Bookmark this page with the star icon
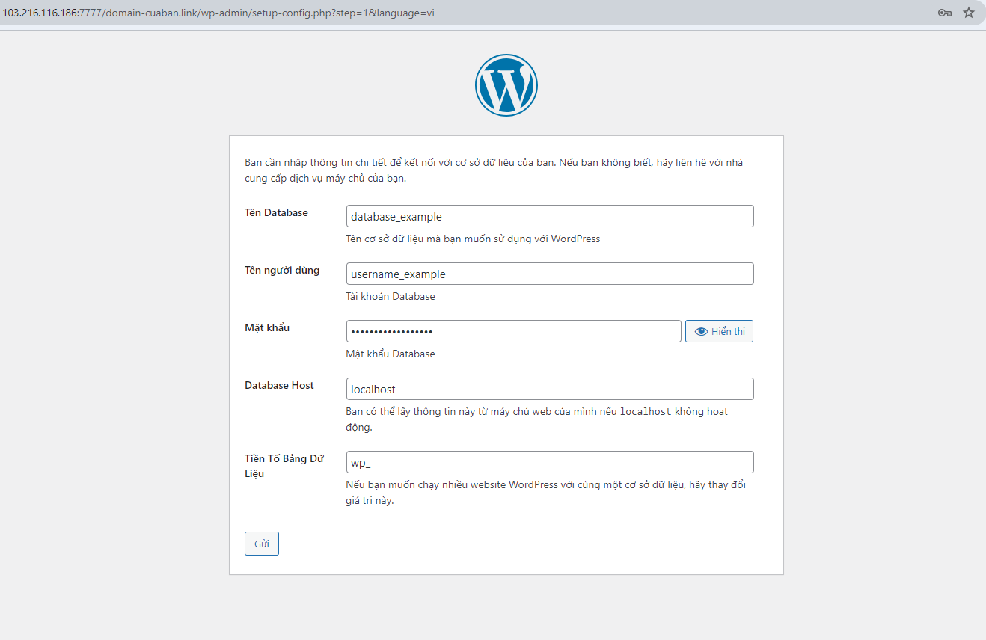986x640 pixels. (x=969, y=13)
